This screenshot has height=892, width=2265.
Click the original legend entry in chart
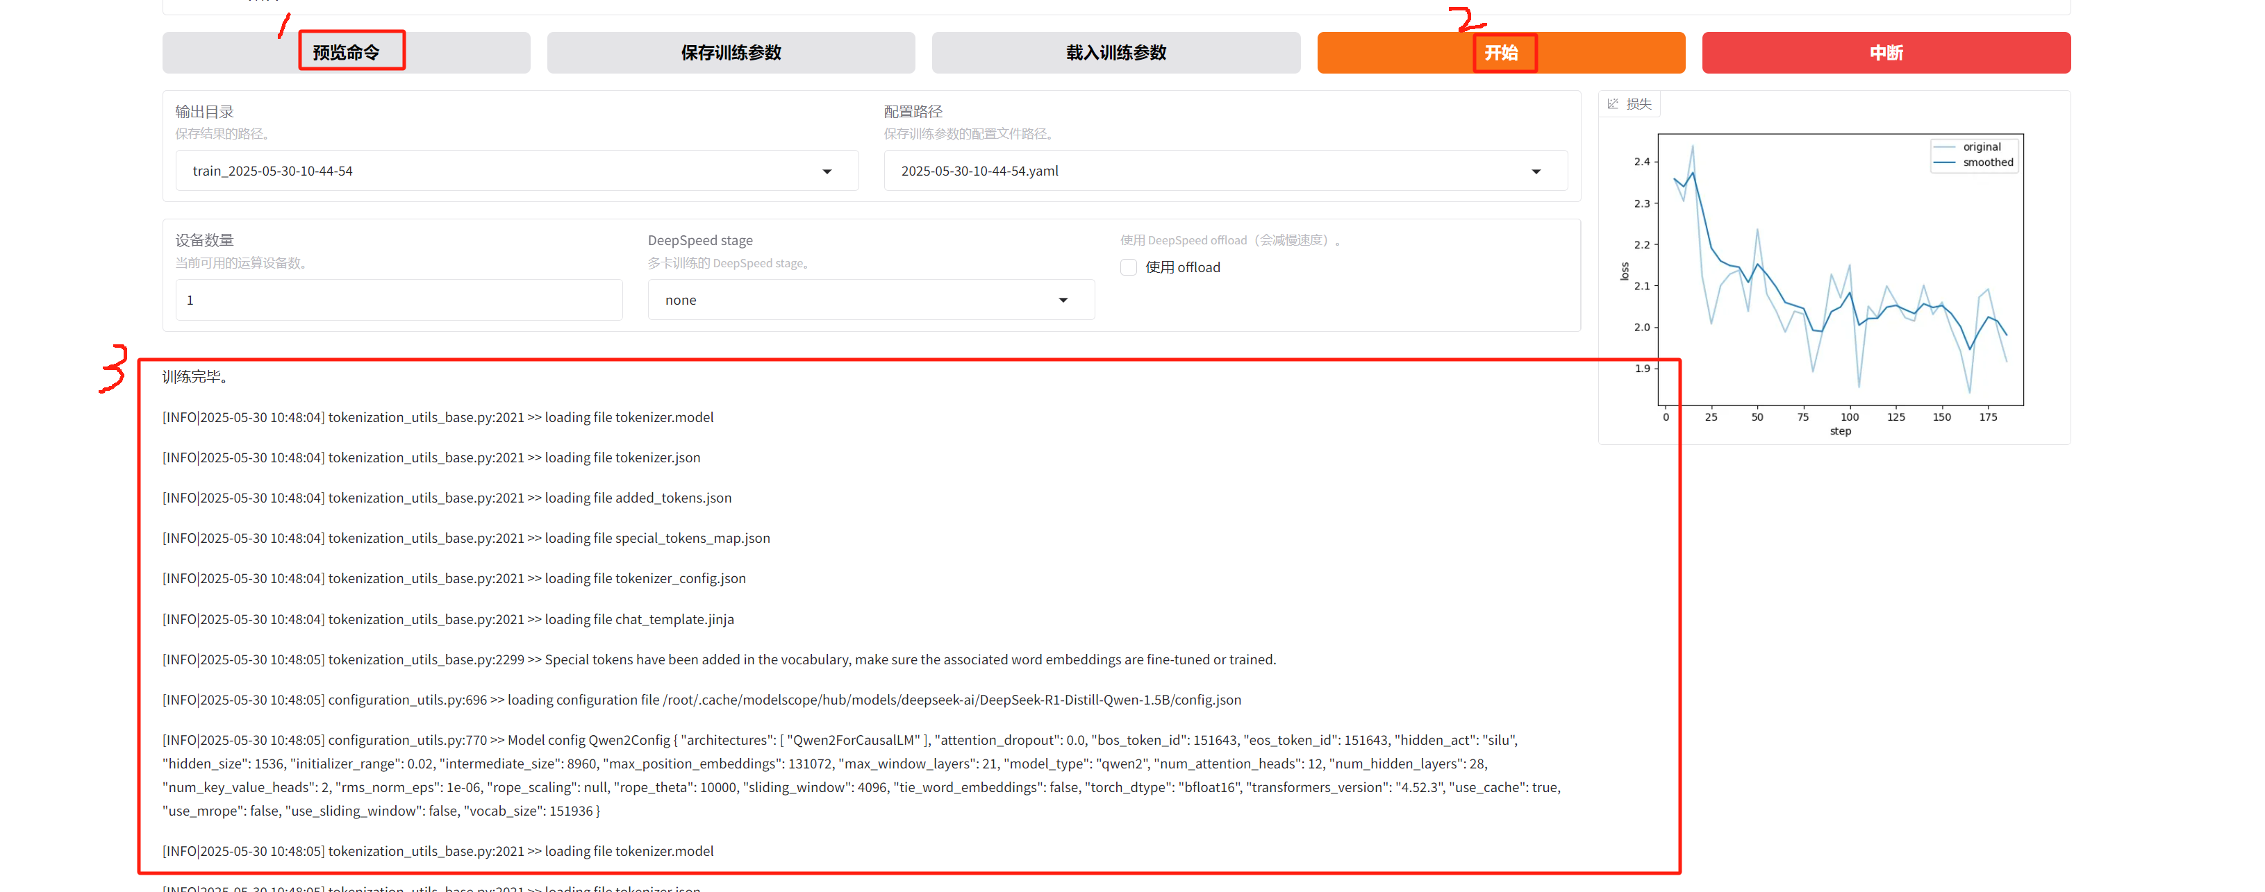(1981, 146)
